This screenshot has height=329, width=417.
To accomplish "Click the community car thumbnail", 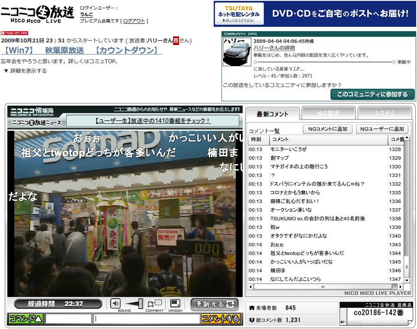I will pos(237,52).
